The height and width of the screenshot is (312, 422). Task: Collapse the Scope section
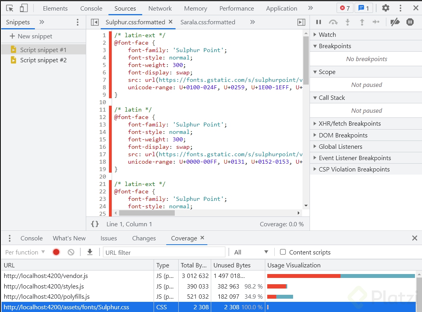click(x=366, y=72)
